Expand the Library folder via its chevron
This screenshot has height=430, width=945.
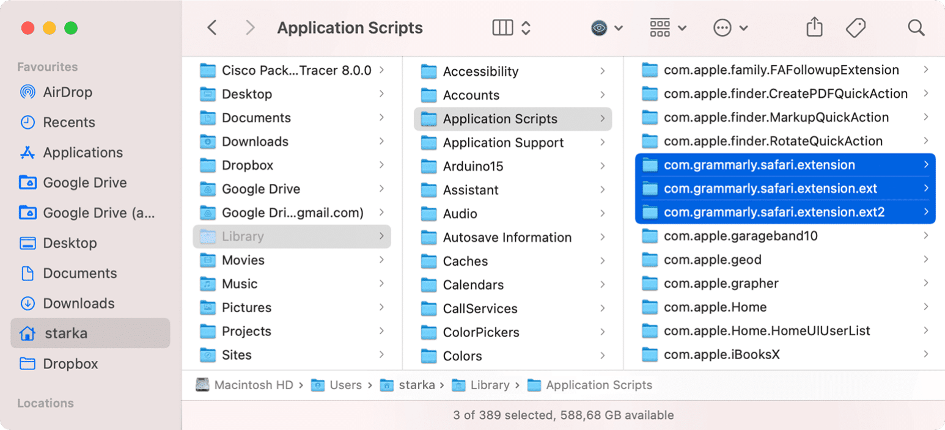(x=381, y=236)
